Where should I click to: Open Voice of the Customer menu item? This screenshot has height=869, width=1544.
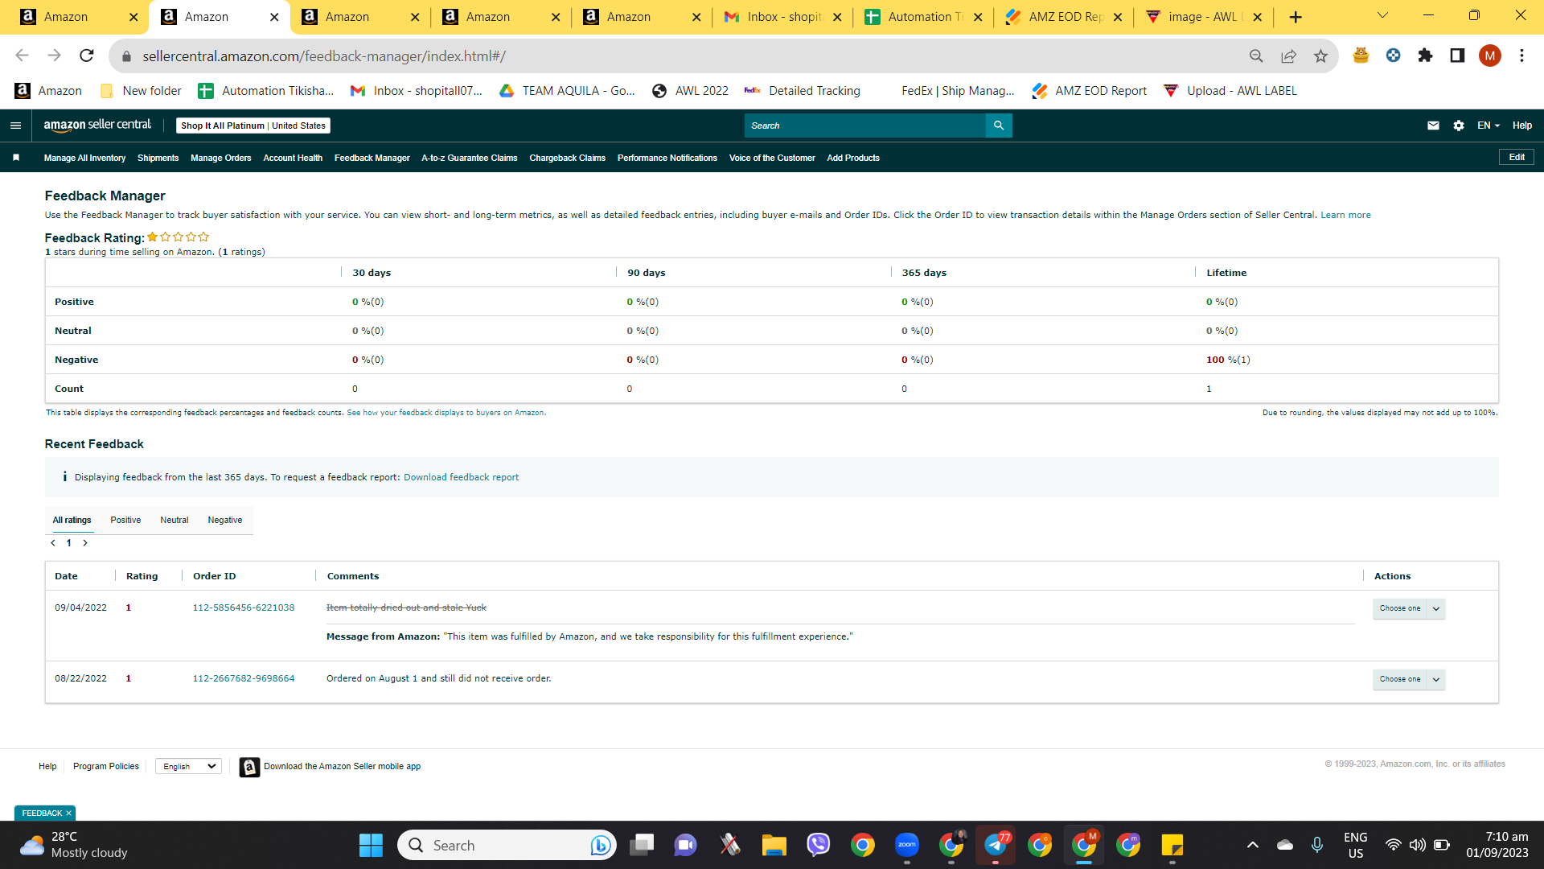click(x=772, y=158)
